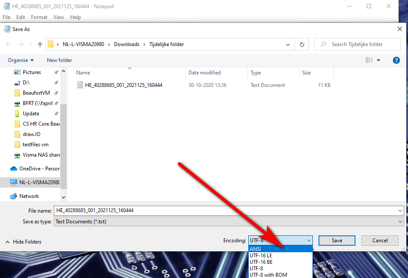The height and width of the screenshot is (278, 408).
Task: Select the HE_40288685_001_2021125_160444 file
Action: [124, 85]
